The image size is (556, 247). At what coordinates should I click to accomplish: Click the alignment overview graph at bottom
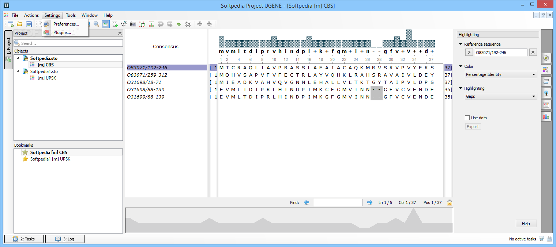(x=289, y=220)
